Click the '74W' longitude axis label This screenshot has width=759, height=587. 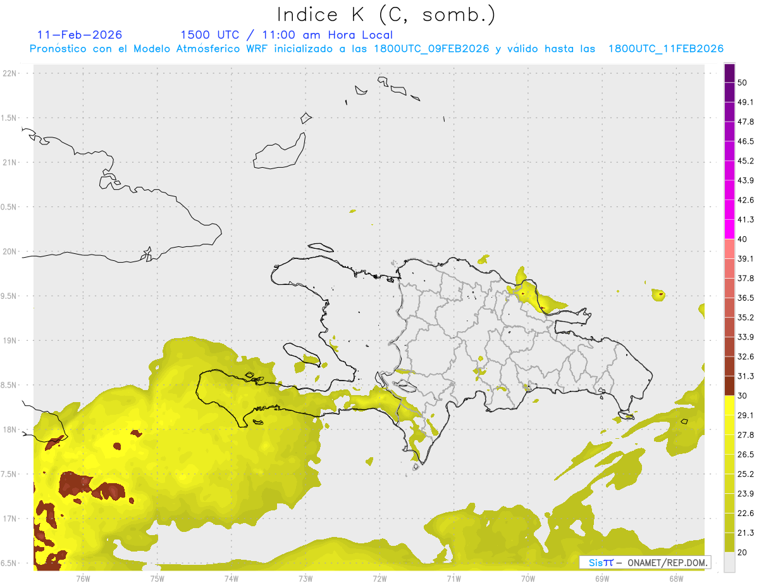(x=231, y=579)
